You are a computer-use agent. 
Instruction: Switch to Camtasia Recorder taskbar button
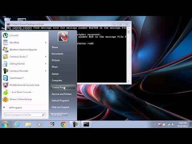[75, 124]
